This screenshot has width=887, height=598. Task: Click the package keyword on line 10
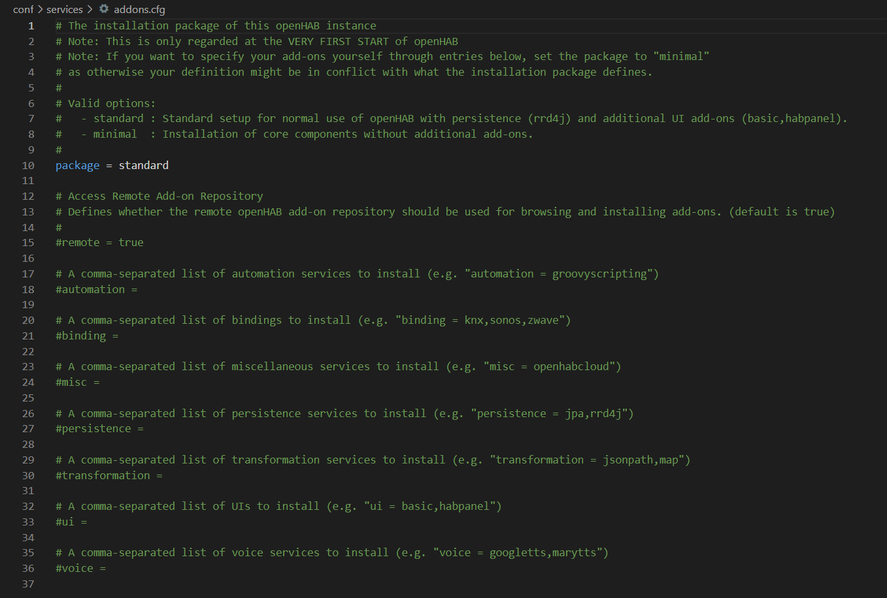[x=78, y=165]
